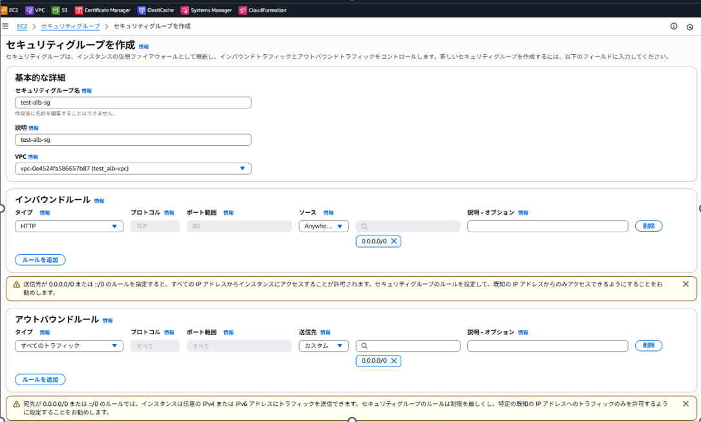The width and height of the screenshot is (701, 422).
Task: Click ルールを追加 under inbound rules
Action: click(40, 259)
